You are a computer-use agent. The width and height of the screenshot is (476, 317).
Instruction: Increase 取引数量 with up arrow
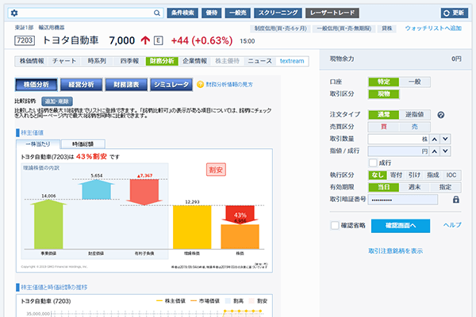(x=435, y=139)
